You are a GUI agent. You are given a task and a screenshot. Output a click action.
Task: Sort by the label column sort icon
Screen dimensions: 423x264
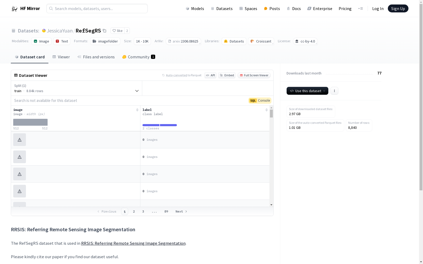266,110
